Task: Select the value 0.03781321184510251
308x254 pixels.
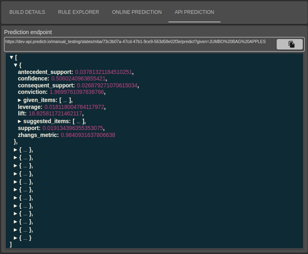Action: [103, 72]
